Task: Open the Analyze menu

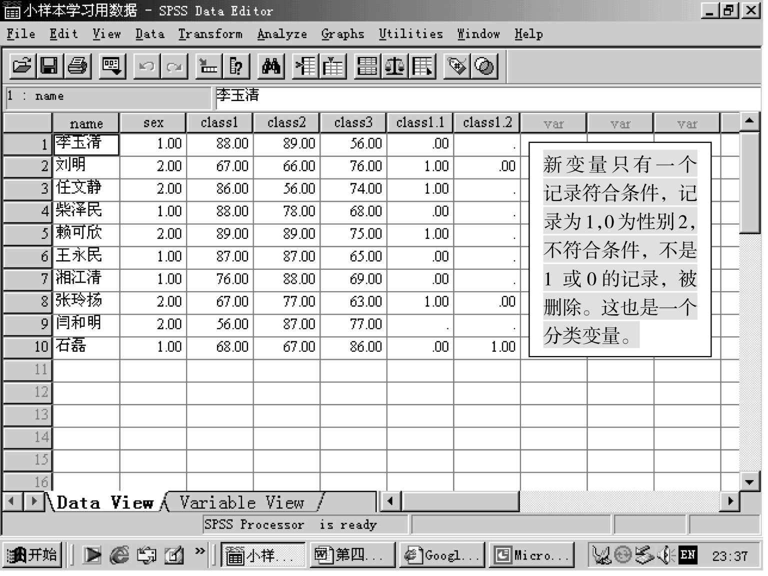Action: click(x=282, y=34)
